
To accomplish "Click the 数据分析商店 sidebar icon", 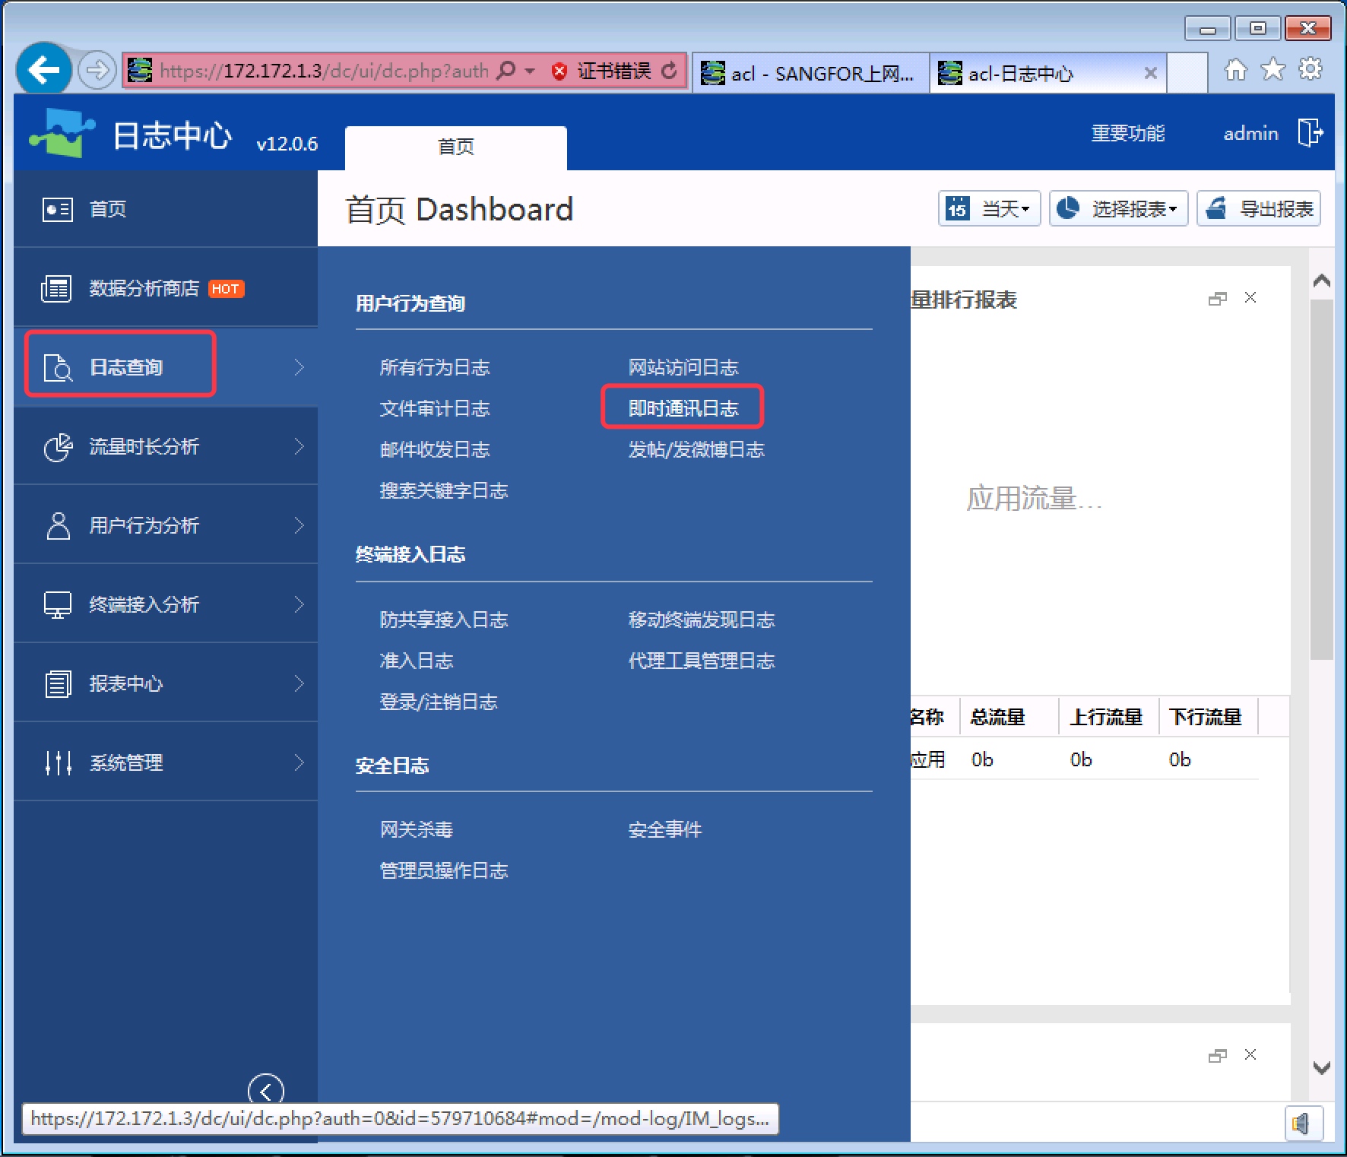I will [56, 289].
